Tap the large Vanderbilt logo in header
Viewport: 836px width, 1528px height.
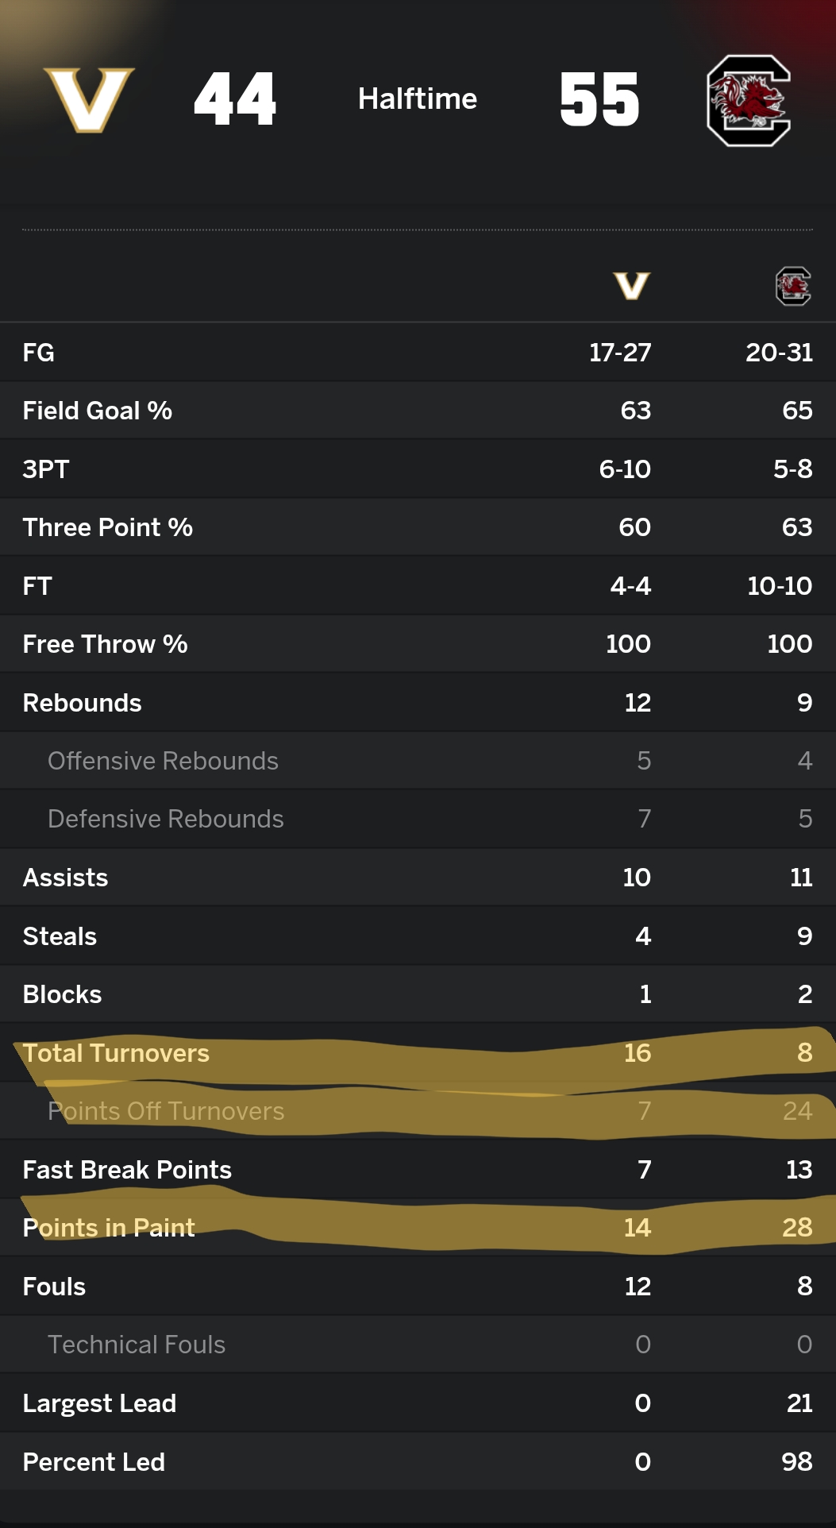[x=89, y=100]
